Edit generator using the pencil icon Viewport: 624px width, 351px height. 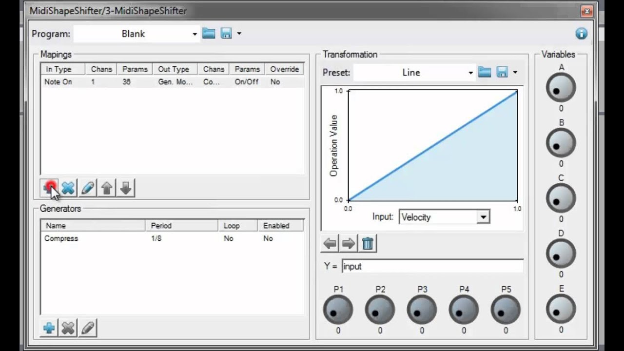[87, 328]
